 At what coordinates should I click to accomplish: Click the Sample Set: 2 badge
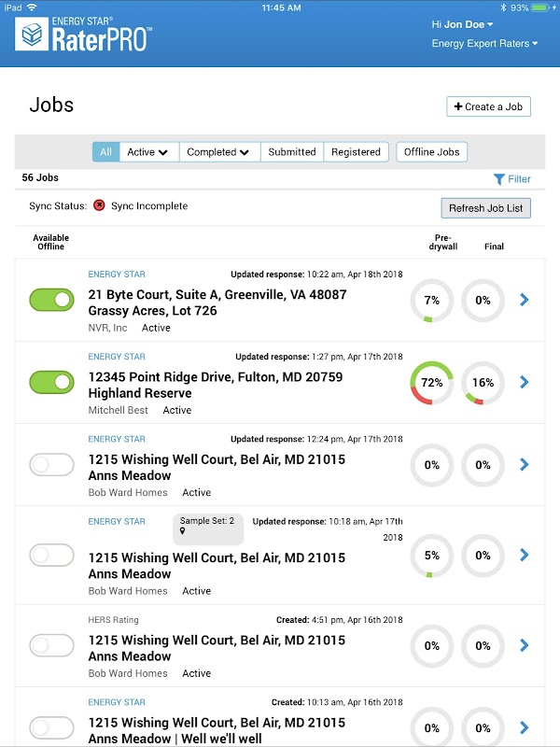[208, 529]
